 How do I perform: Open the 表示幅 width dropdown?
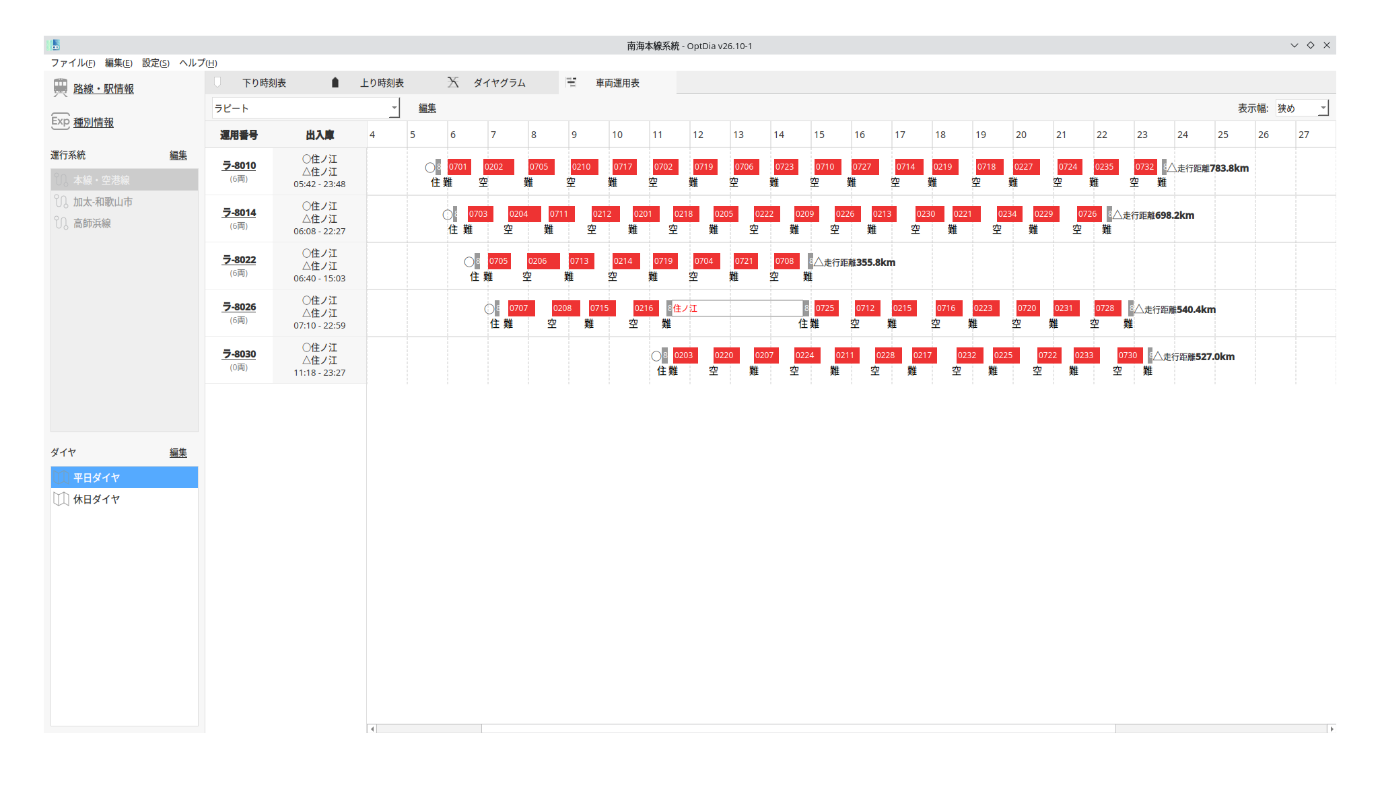(x=1302, y=108)
